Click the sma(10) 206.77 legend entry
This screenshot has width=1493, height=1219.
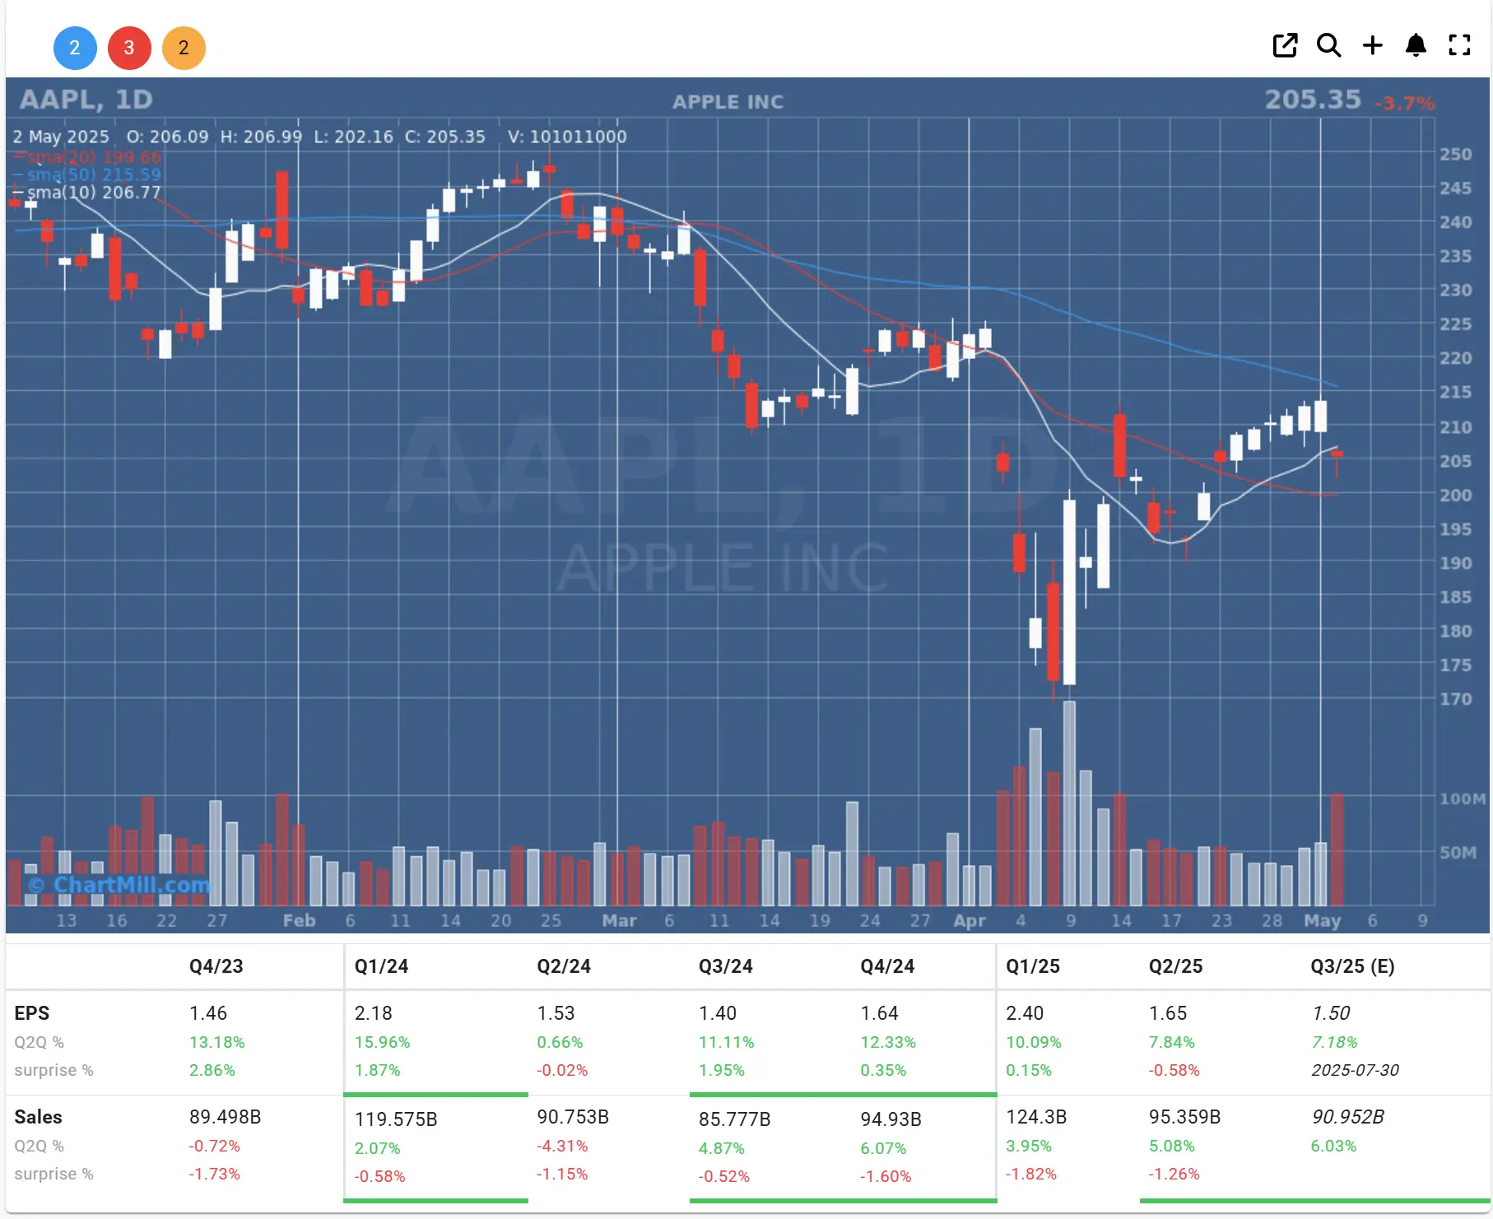(87, 193)
